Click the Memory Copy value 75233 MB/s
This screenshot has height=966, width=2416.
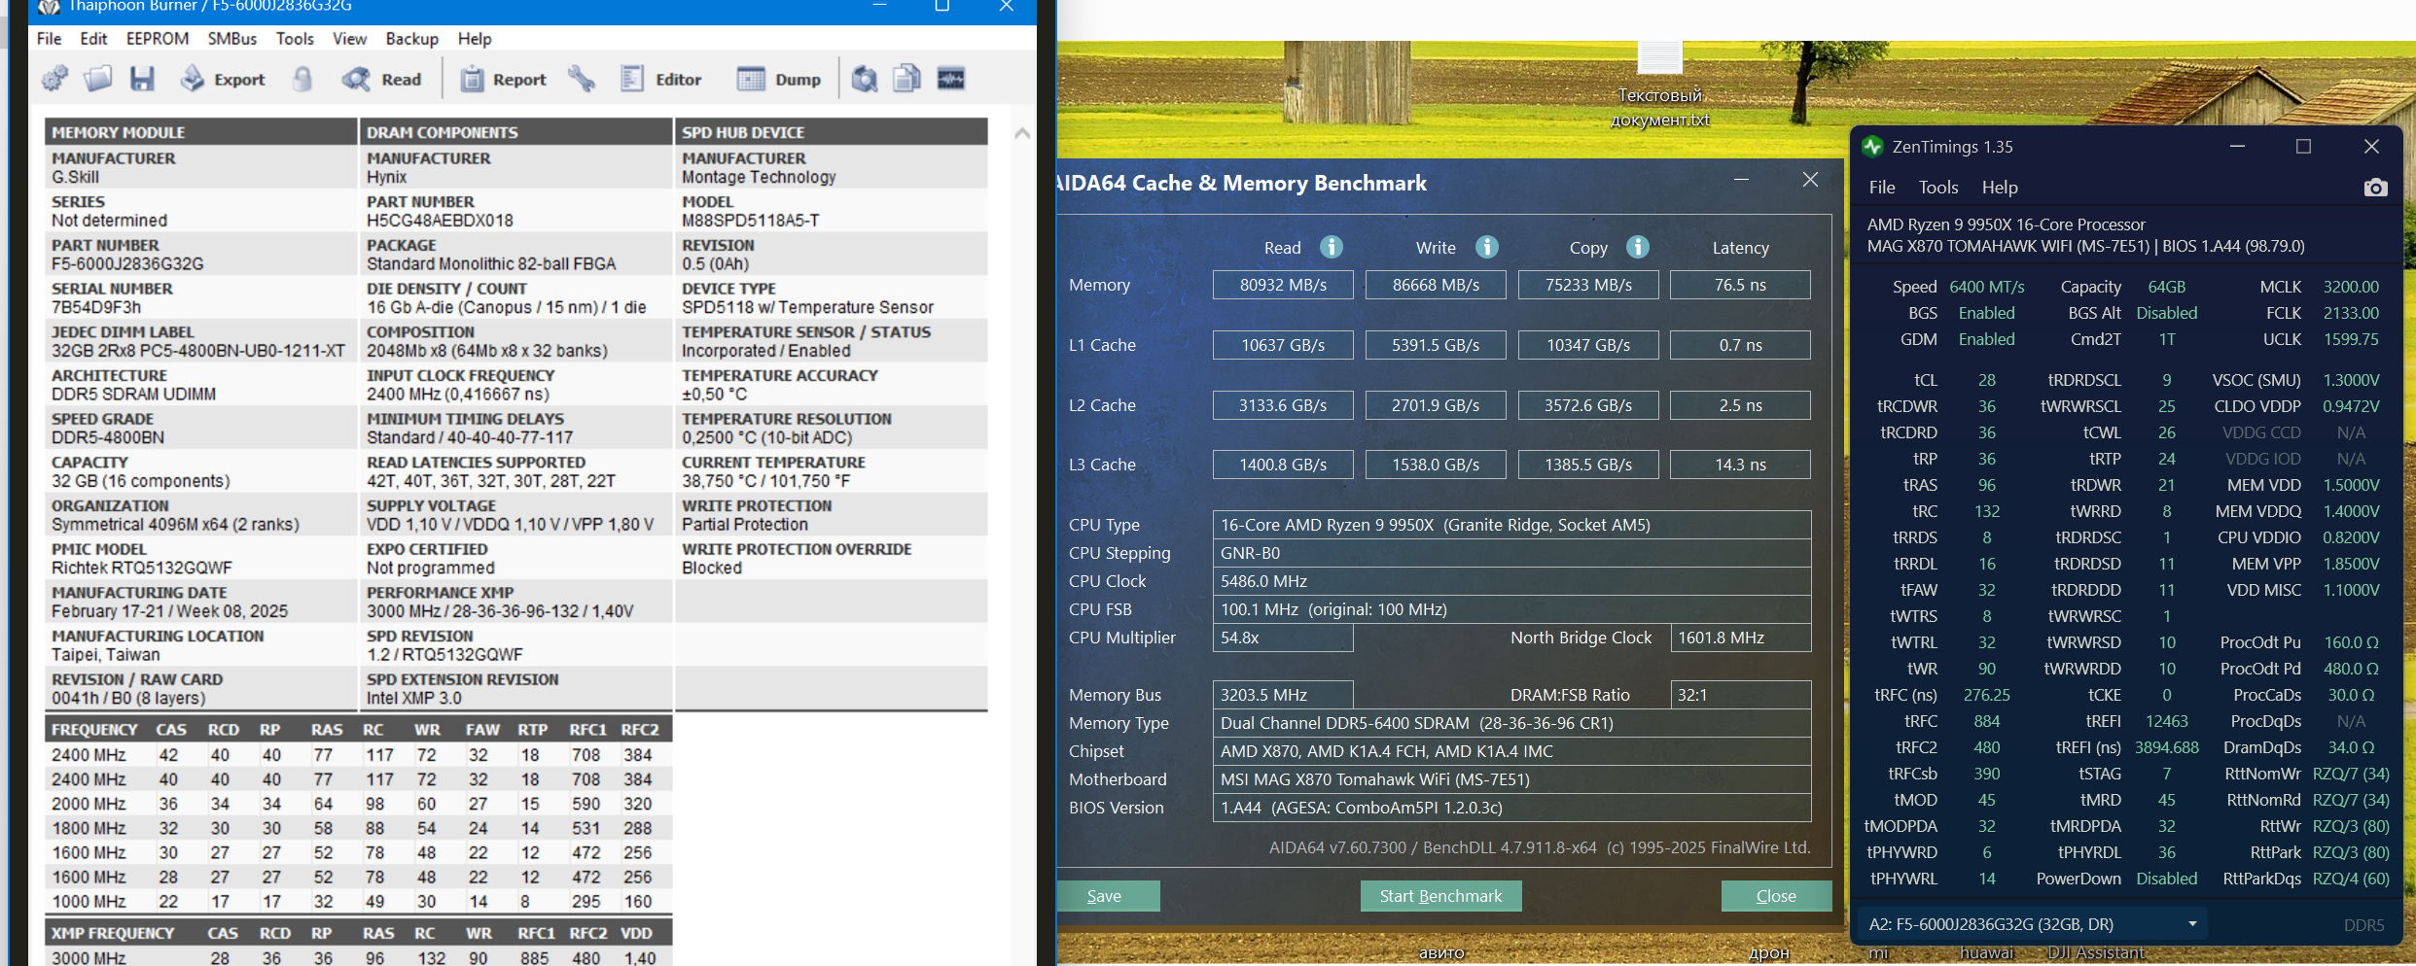(1588, 285)
